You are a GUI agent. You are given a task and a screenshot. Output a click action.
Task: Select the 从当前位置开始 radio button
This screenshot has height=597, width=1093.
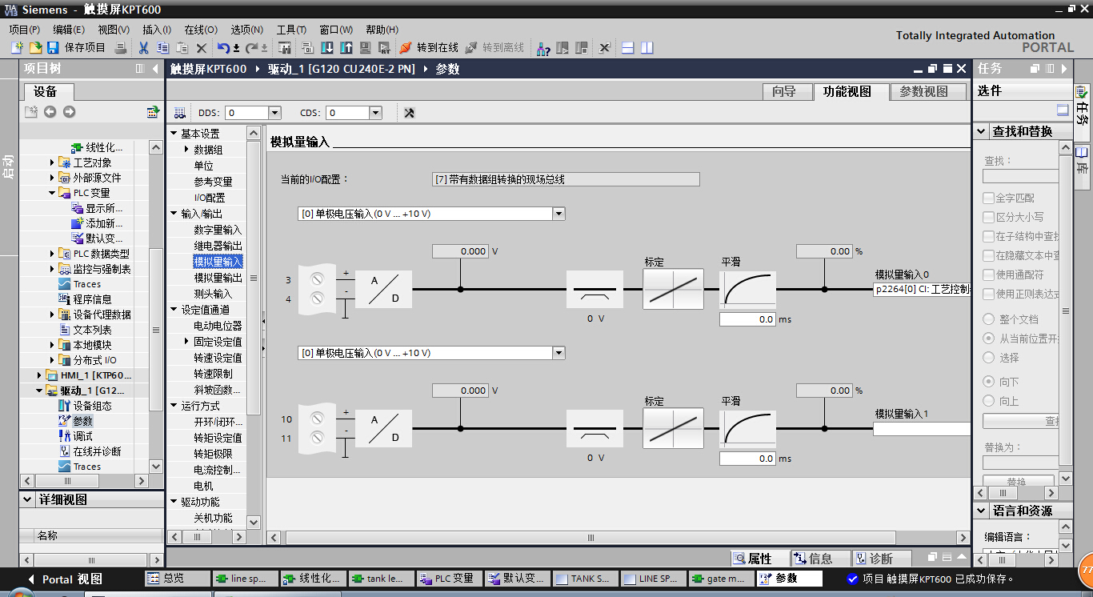coord(989,339)
